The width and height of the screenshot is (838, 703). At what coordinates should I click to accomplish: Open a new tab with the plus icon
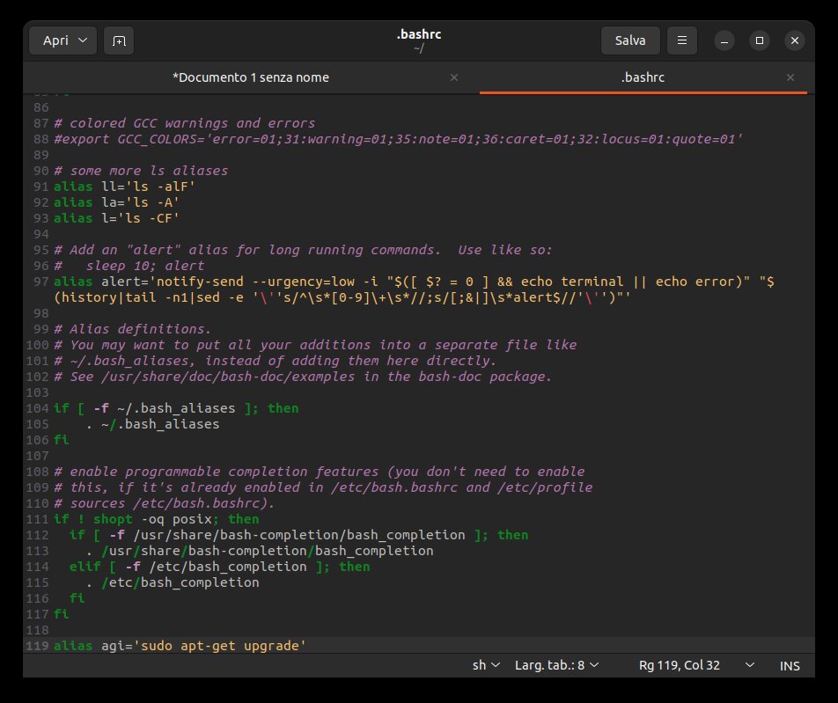click(x=119, y=40)
